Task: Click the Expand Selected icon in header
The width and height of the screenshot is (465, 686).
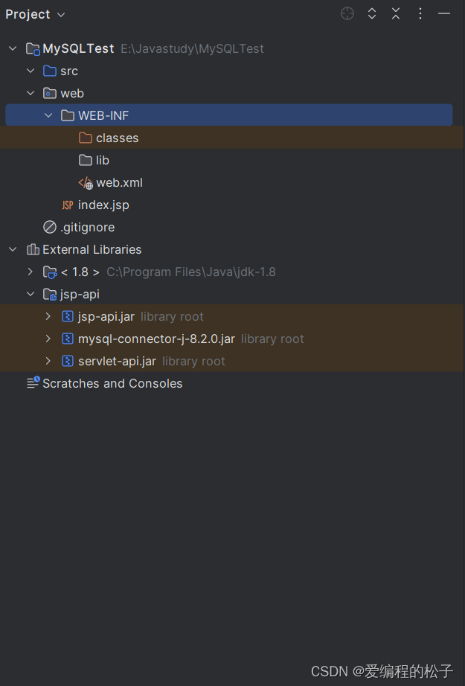Action: (x=372, y=13)
